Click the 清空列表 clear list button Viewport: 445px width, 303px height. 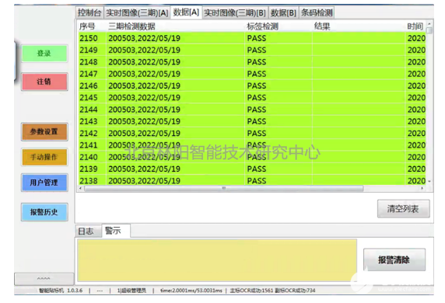tap(403, 209)
